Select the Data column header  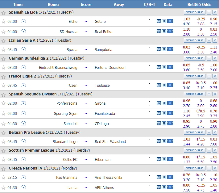[168, 4]
